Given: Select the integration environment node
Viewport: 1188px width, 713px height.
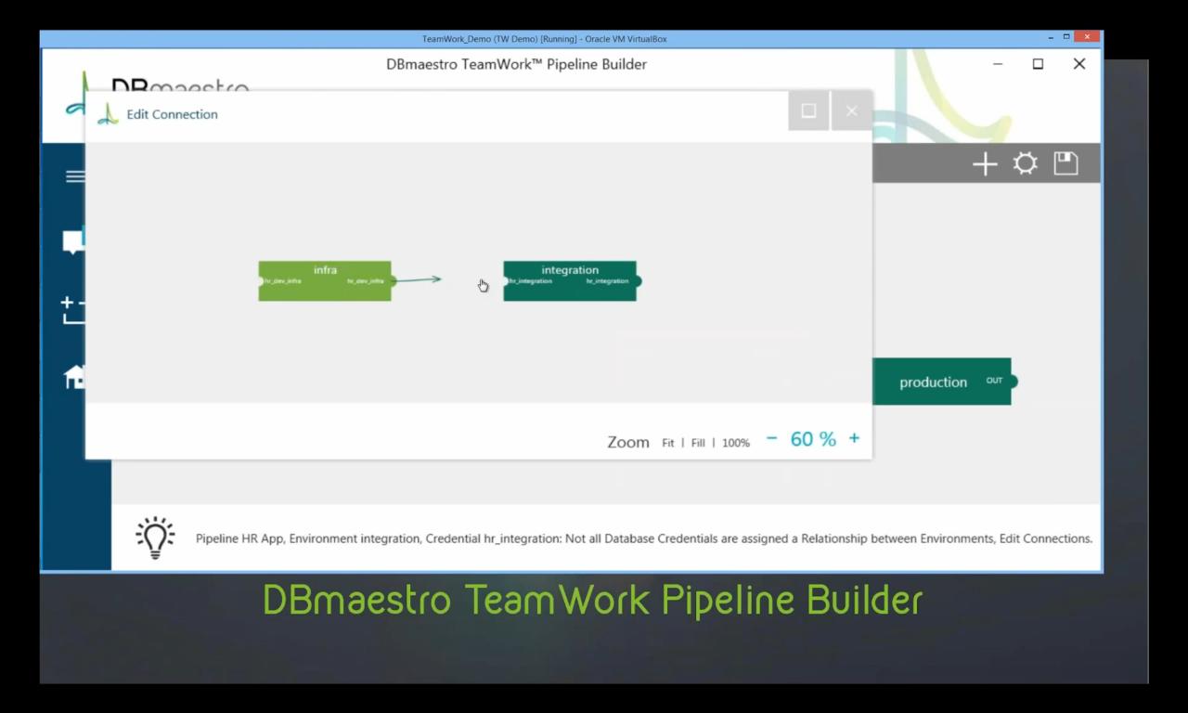Looking at the screenshot, I should pyautogui.click(x=570, y=280).
